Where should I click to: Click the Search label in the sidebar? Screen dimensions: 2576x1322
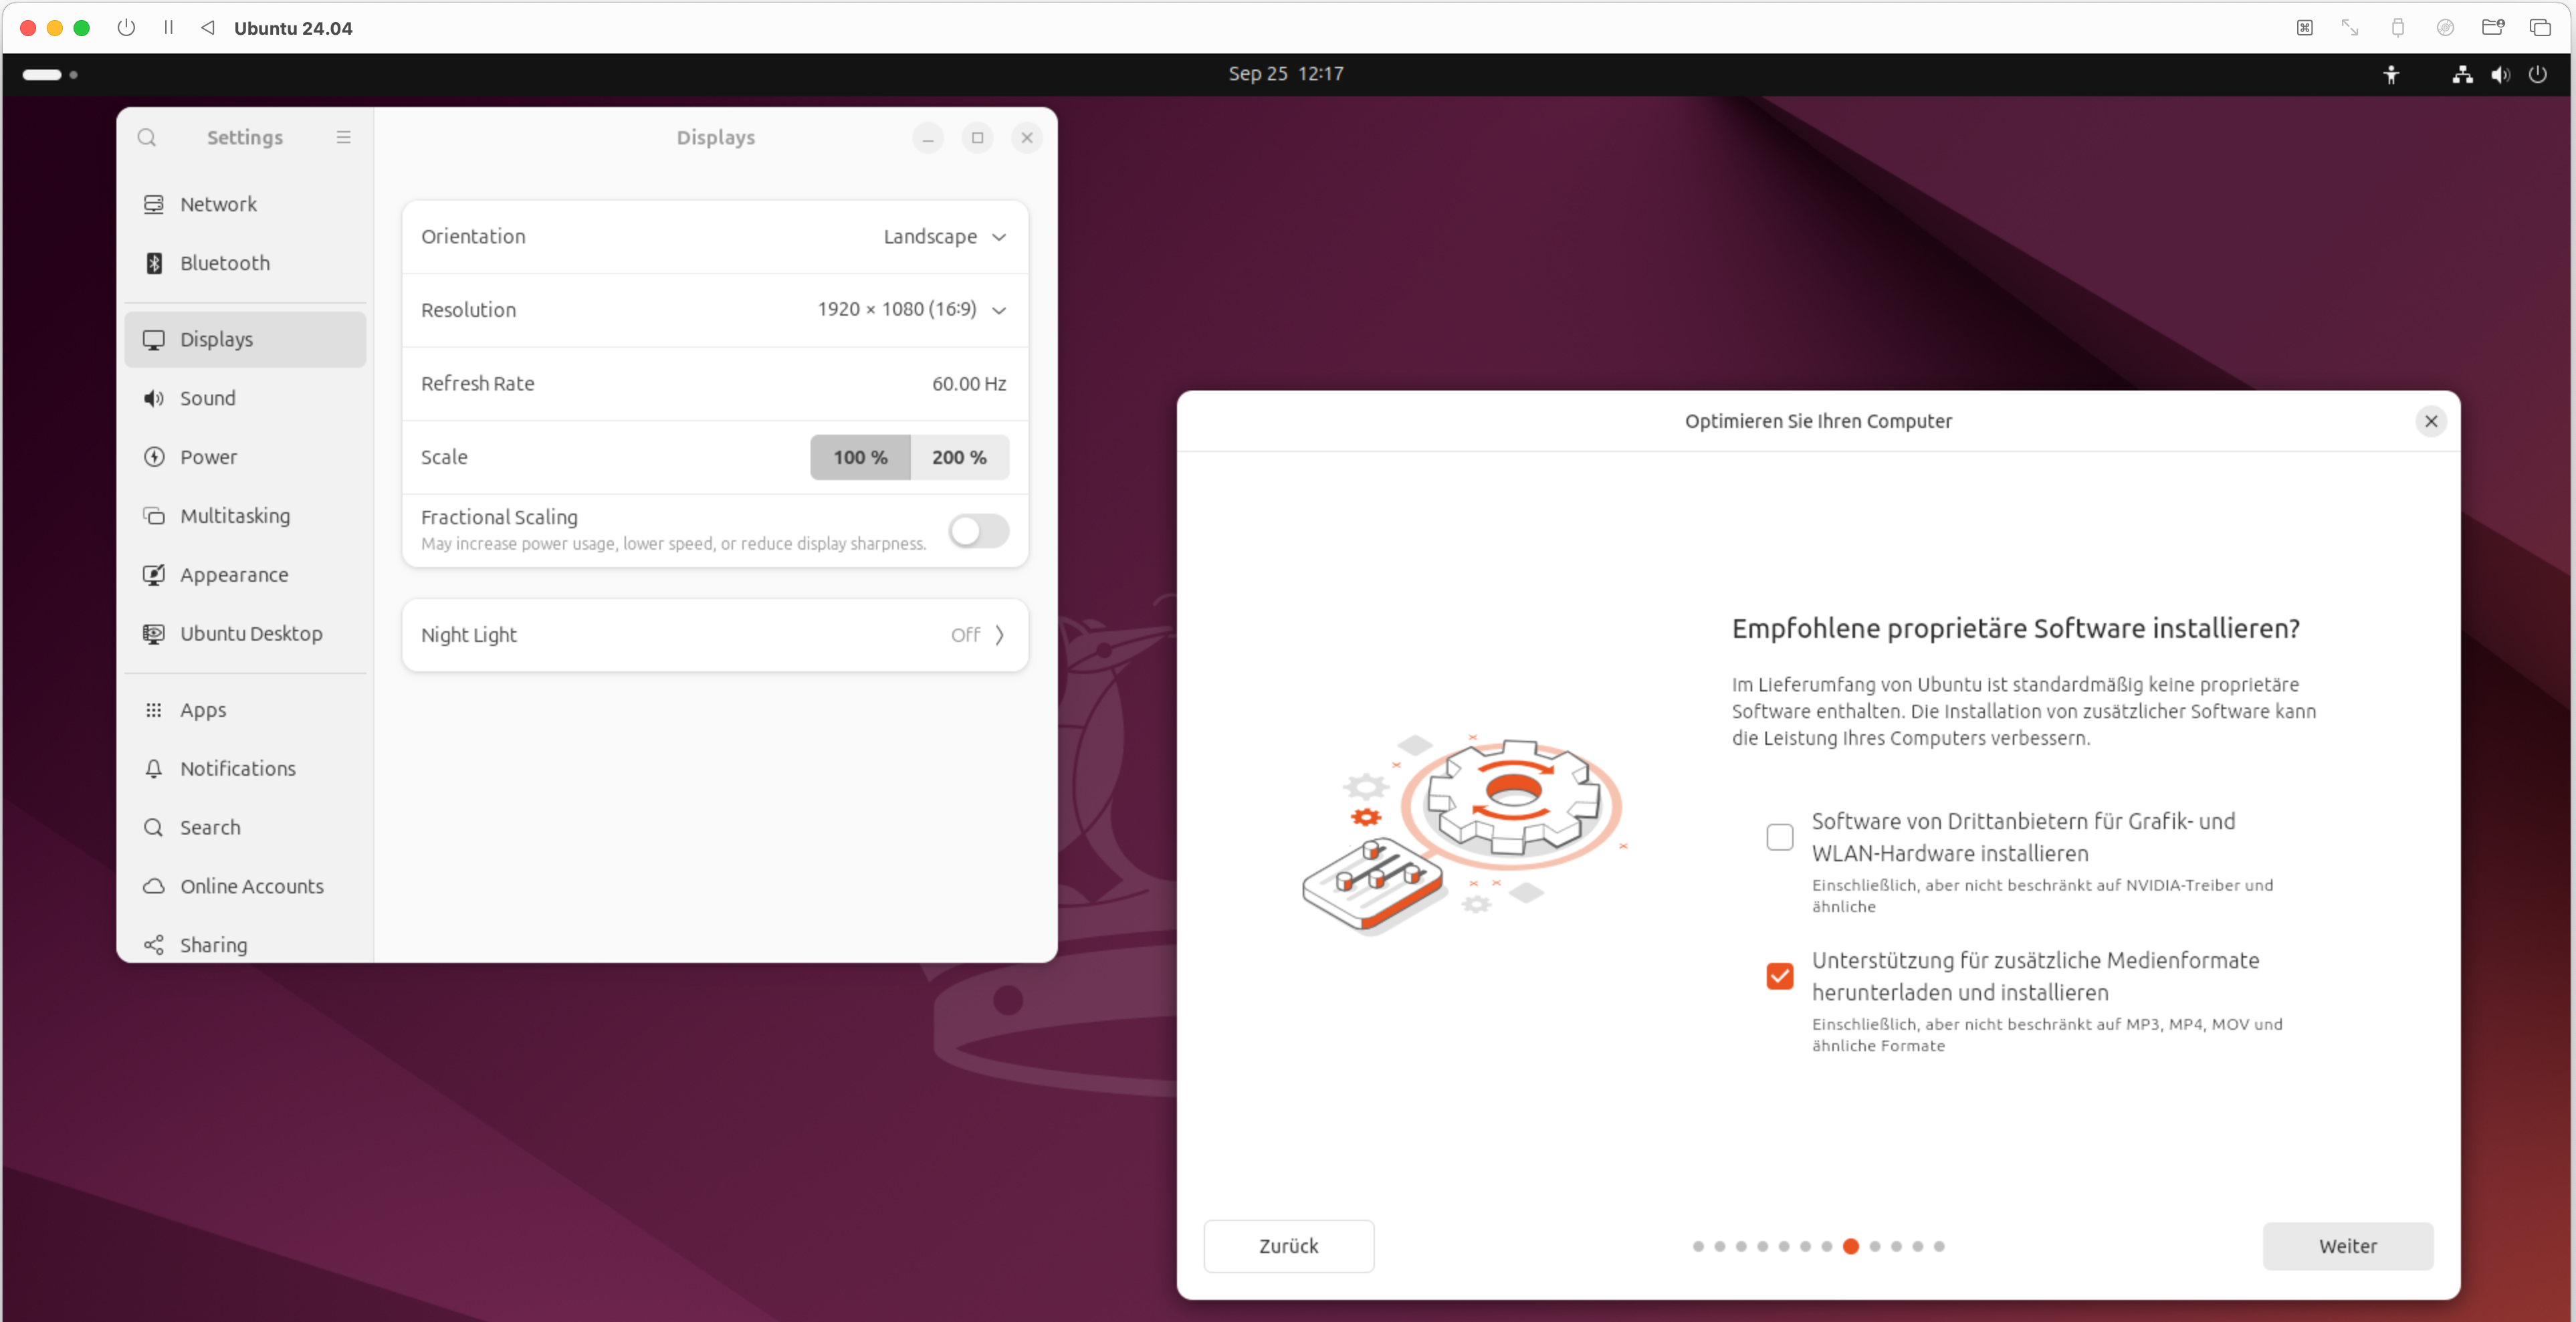(210, 828)
